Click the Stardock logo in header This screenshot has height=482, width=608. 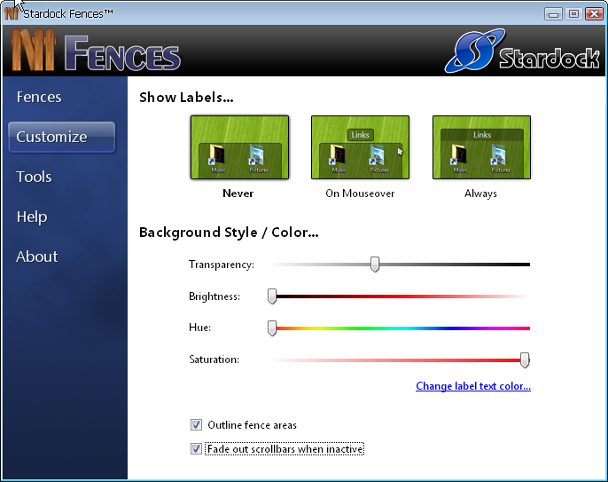[522, 51]
